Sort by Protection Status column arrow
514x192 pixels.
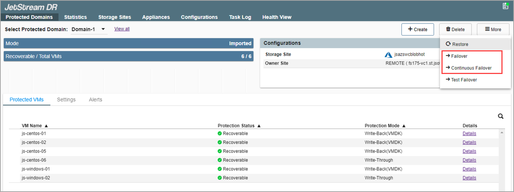(x=259, y=126)
